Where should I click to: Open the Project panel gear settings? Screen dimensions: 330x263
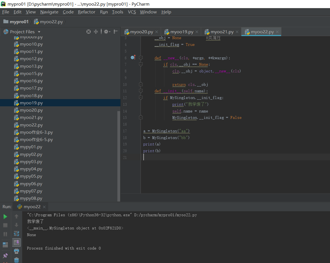pos(107,32)
